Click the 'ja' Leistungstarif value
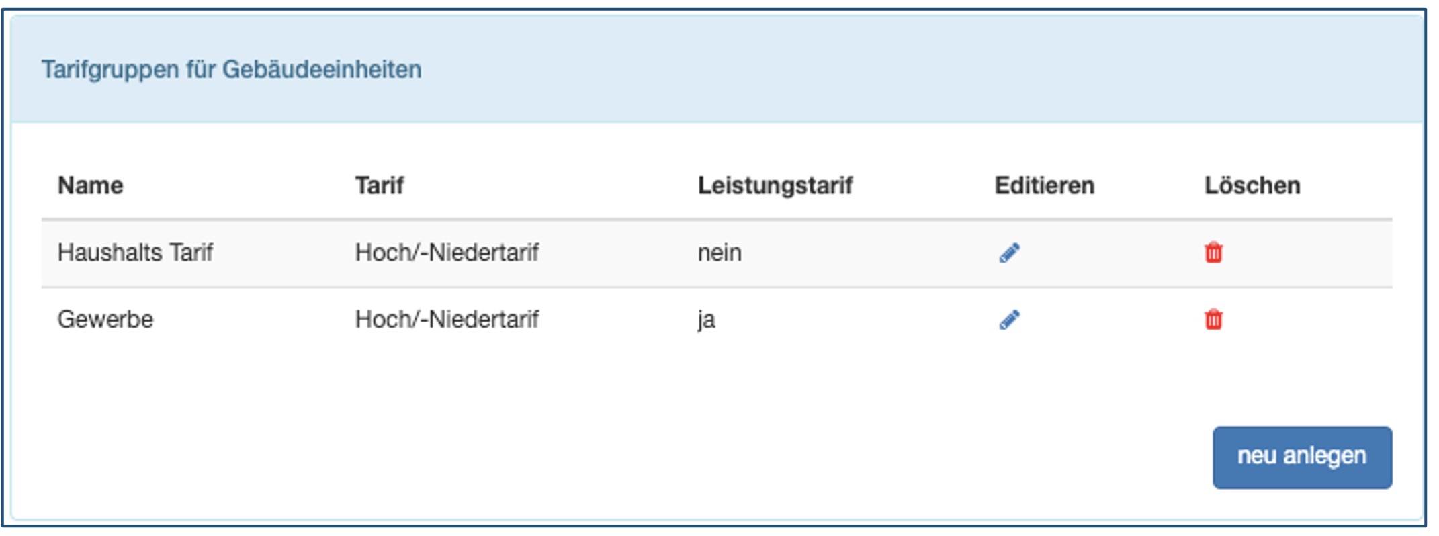The image size is (1439, 536). point(706,320)
